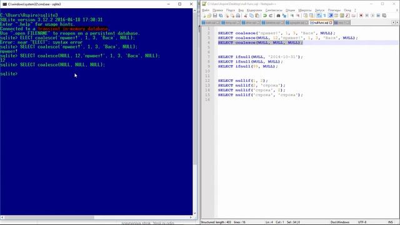Click the Print toolbar icon
Viewport: 400px width, 225px height.
point(238,16)
